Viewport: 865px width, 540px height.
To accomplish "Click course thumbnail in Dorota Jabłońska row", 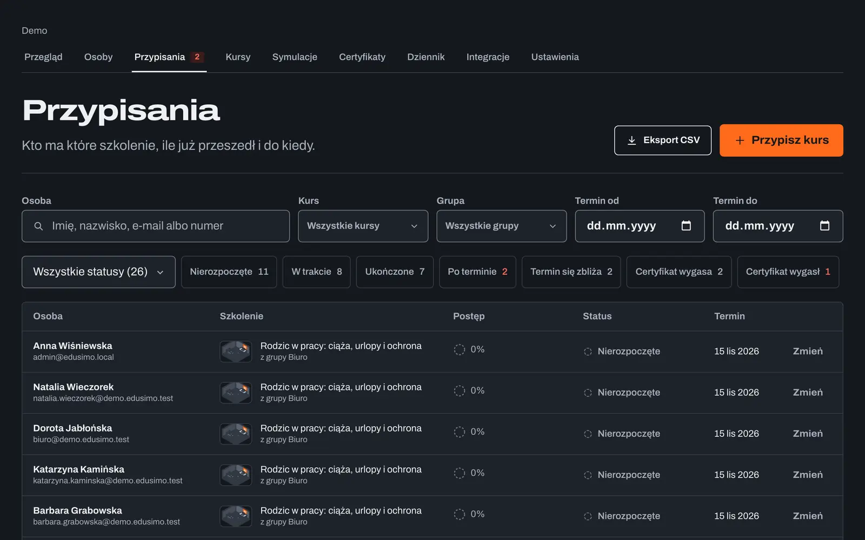I will click(236, 434).
